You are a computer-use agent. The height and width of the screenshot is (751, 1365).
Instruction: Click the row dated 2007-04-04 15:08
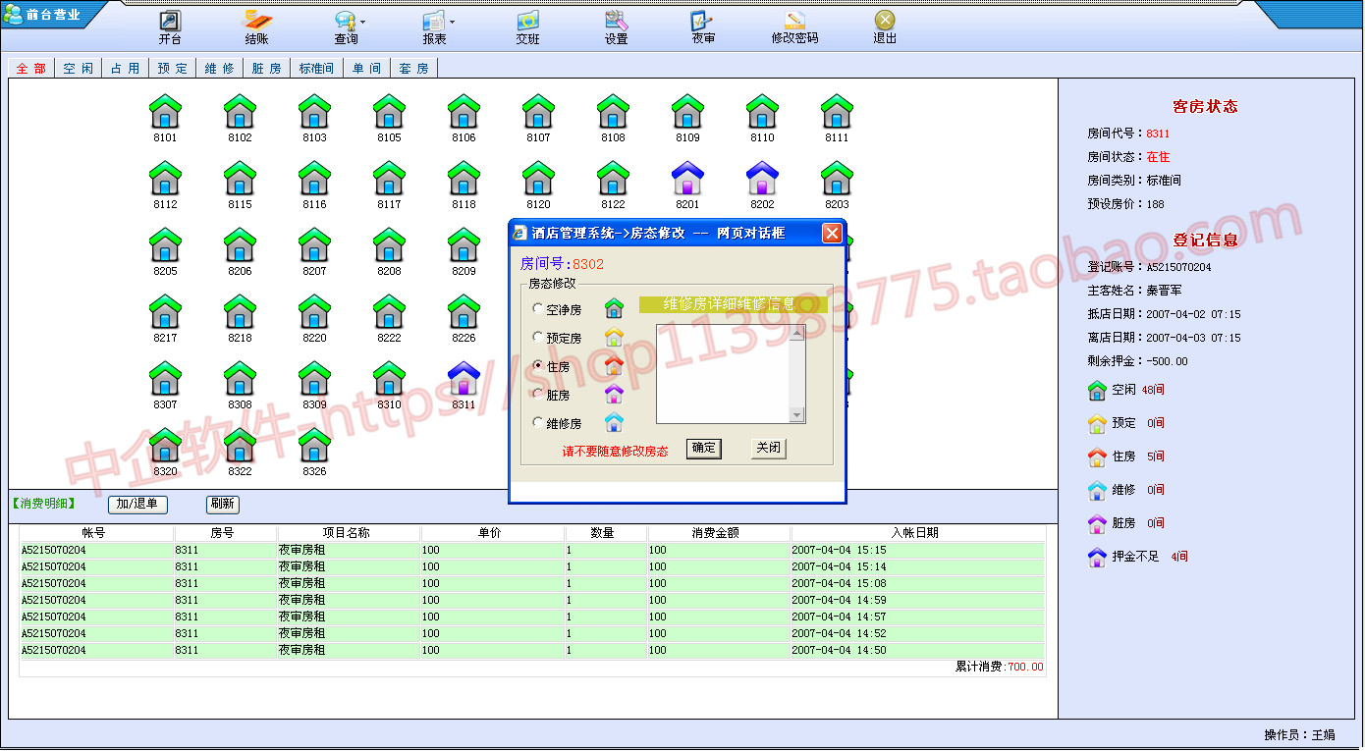532,584
